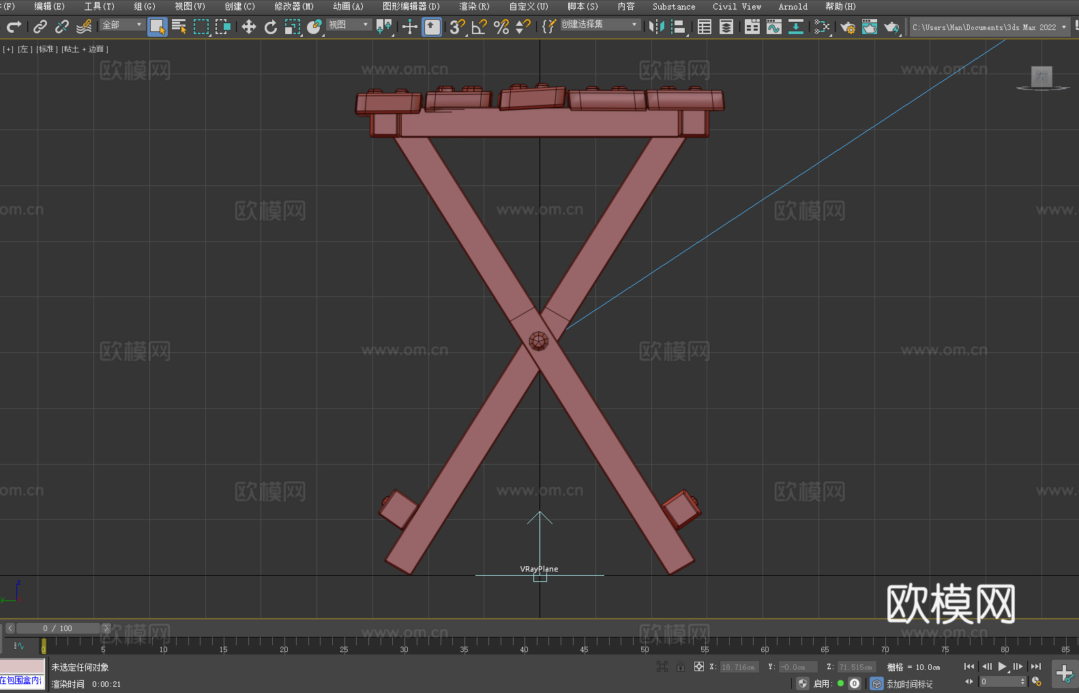Open reference coordinate system dropdown 视图

point(349,25)
